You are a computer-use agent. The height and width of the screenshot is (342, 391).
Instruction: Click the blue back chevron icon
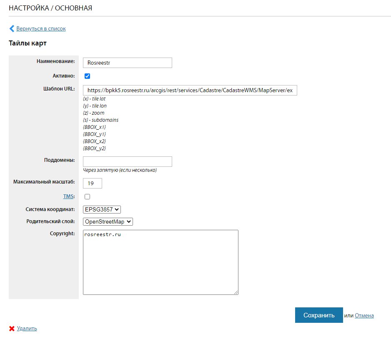12,29
